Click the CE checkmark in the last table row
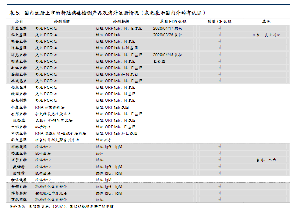This screenshot has width=297, height=211. click(220, 199)
